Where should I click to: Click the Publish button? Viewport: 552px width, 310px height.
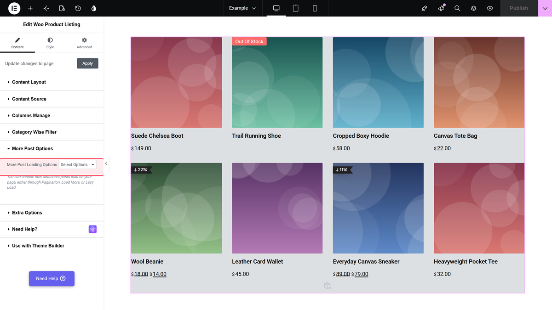pyautogui.click(x=519, y=8)
